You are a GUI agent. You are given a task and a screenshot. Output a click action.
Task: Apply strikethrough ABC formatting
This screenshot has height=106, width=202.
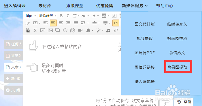point(84,16)
